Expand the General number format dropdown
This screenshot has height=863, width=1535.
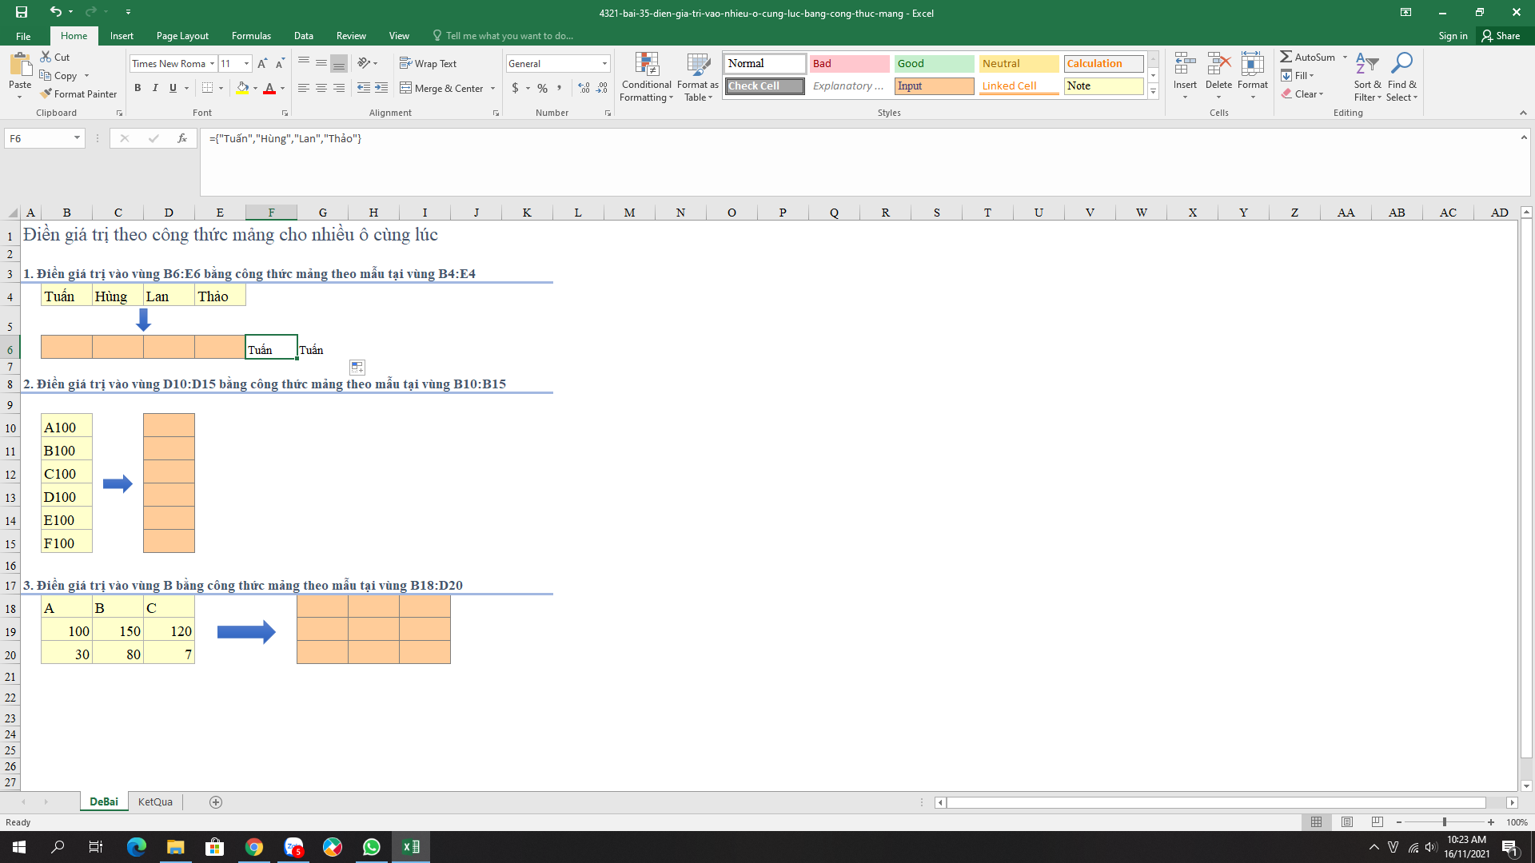[x=604, y=63]
